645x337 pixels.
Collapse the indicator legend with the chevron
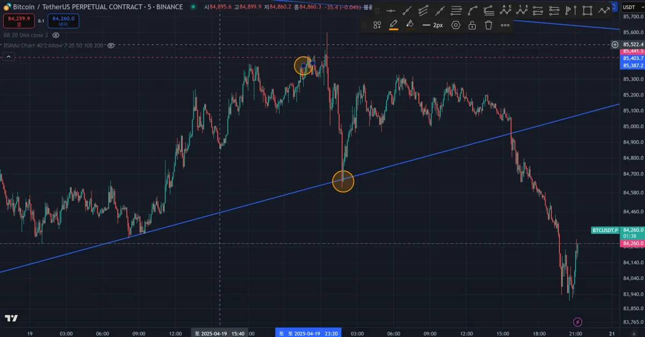pyautogui.click(x=8, y=56)
